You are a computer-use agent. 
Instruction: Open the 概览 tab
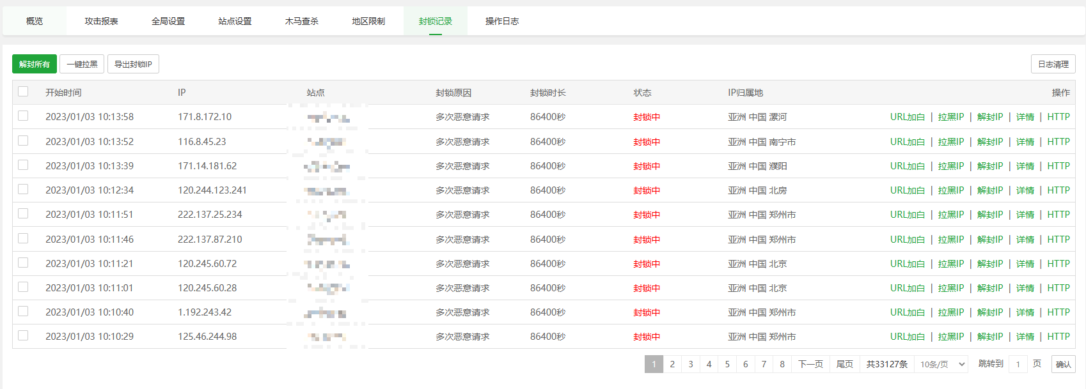(35, 21)
